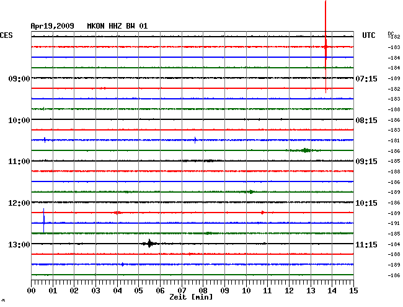Viewport: 403px width, 307px height.
Task: Click the large red spike near minute 13.7
Action: pyautogui.click(x=325, y=47)
